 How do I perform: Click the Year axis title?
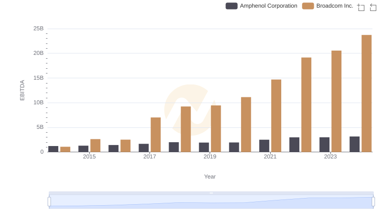pyautogui.click(x=210, y=177)
